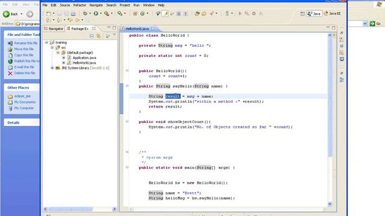385x216 pixels.
Task: Click the Search flashlight icon in the toolbar
Action: pyautogui.click(x=212, y=13)
